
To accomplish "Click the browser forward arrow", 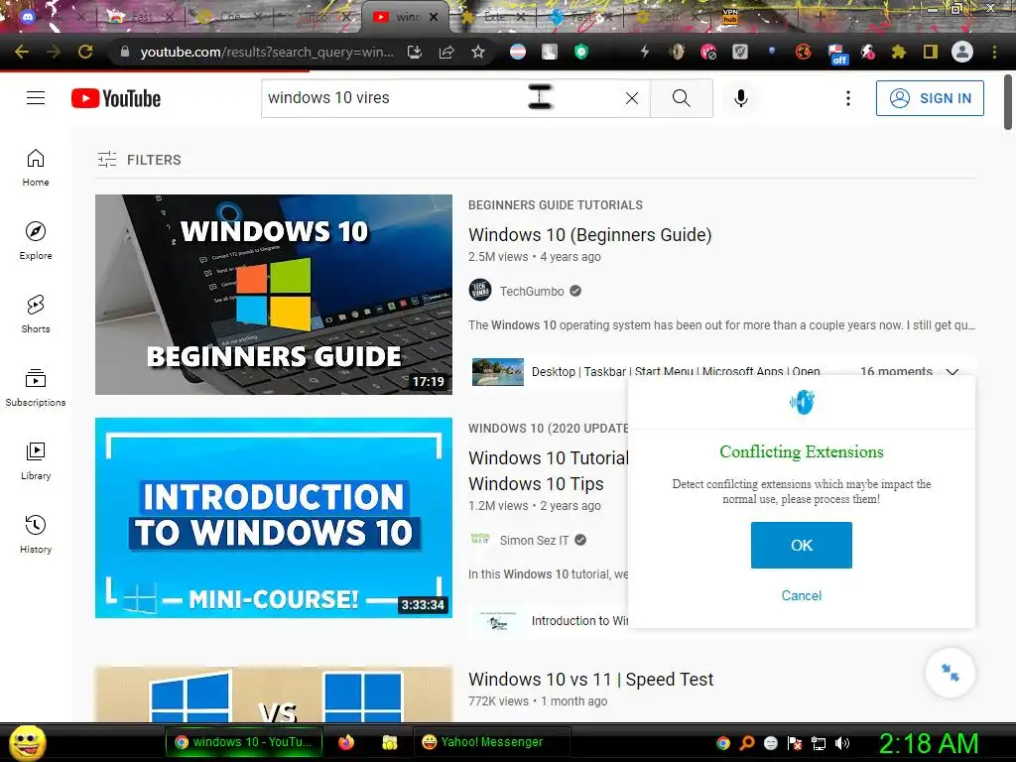I will tap(54, 52).
